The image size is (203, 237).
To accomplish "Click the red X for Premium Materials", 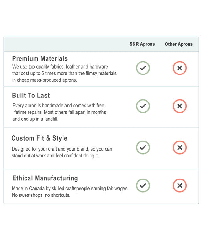I will (180, 68).
